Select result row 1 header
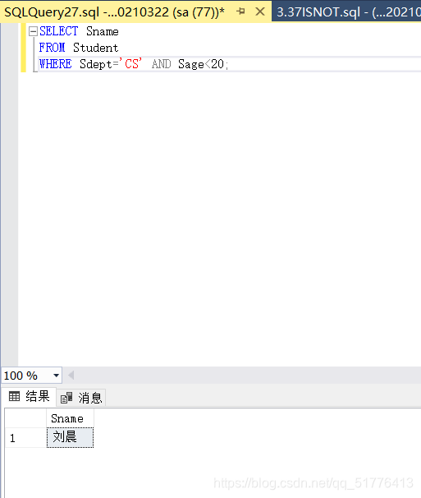The width and height of the screenshot is (421, 498). pos(25,438)
